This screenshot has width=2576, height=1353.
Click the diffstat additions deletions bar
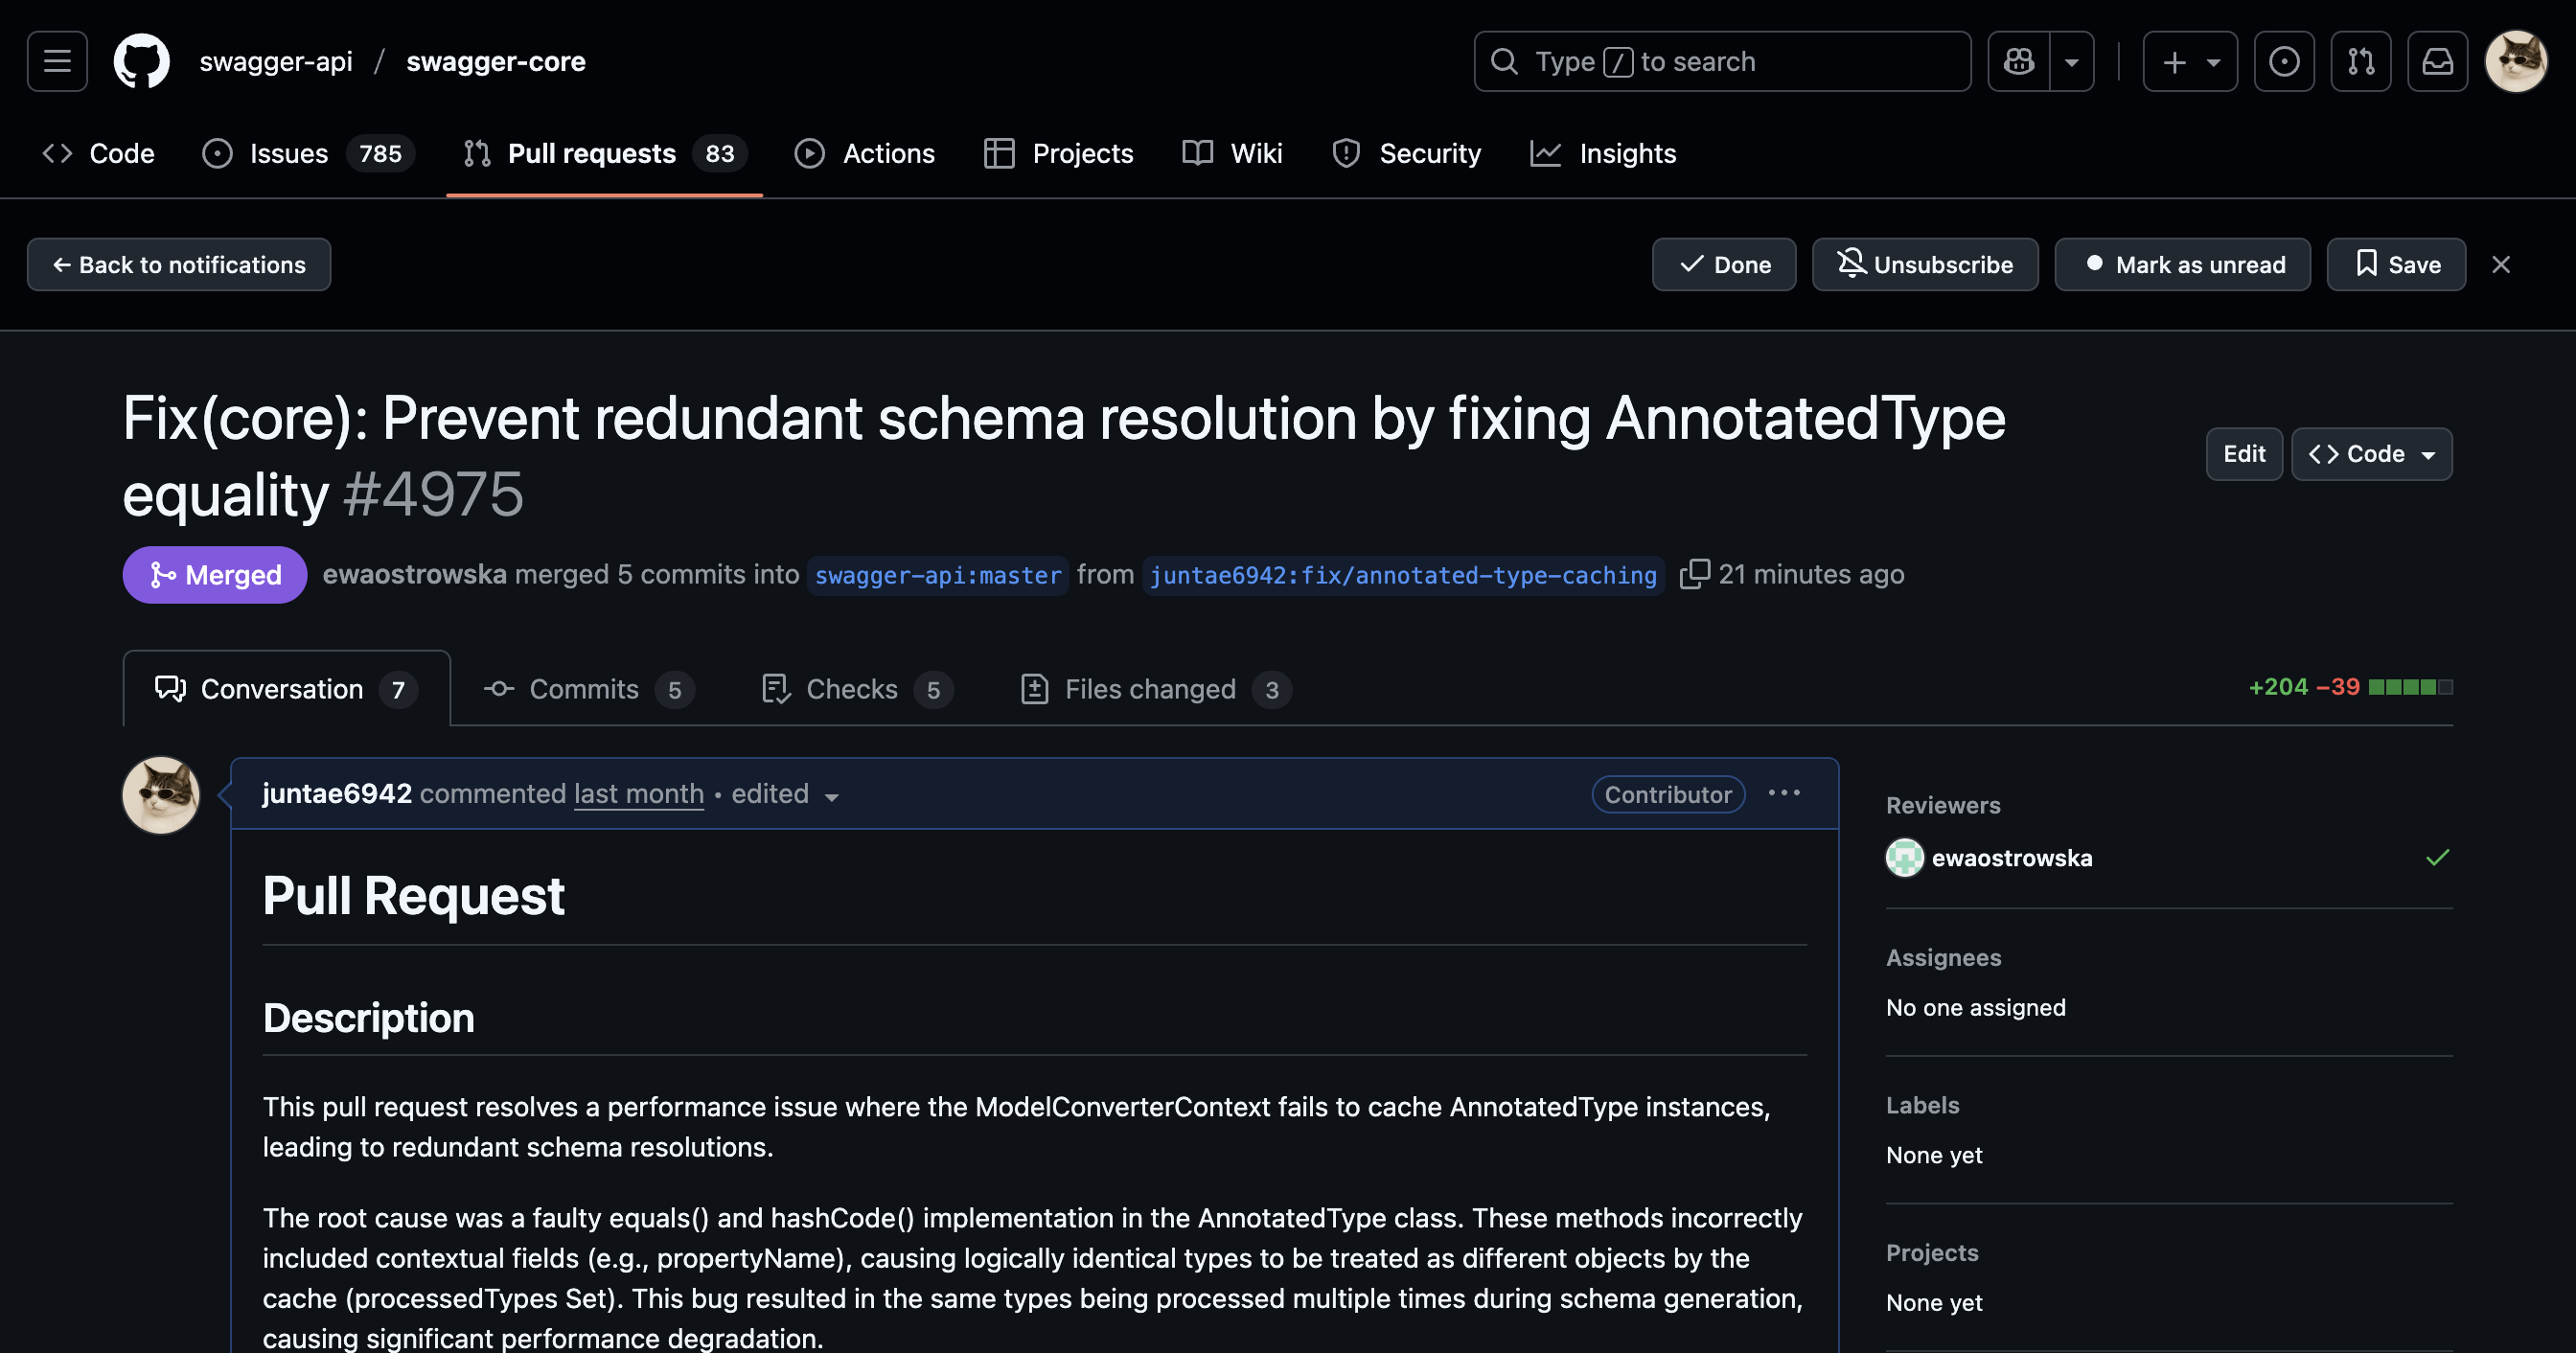click(2410, 687)
